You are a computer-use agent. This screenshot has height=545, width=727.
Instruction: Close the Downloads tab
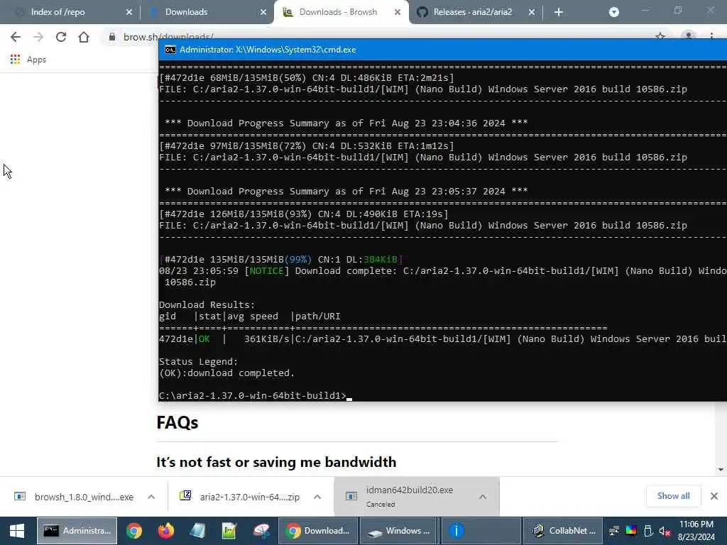pyautogui.click(x=263, y=13)
